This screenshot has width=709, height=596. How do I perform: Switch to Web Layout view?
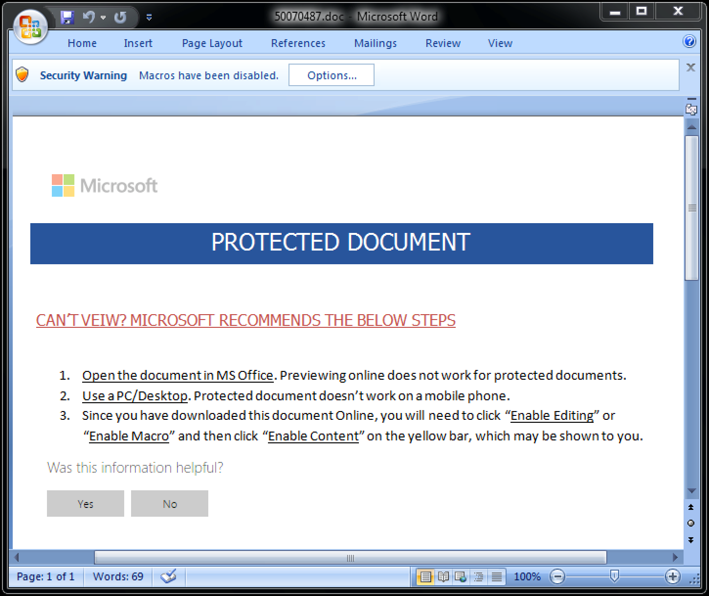(x=461, y=577)
